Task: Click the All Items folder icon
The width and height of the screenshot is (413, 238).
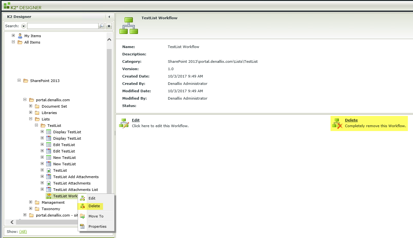Action: (20, 42)
